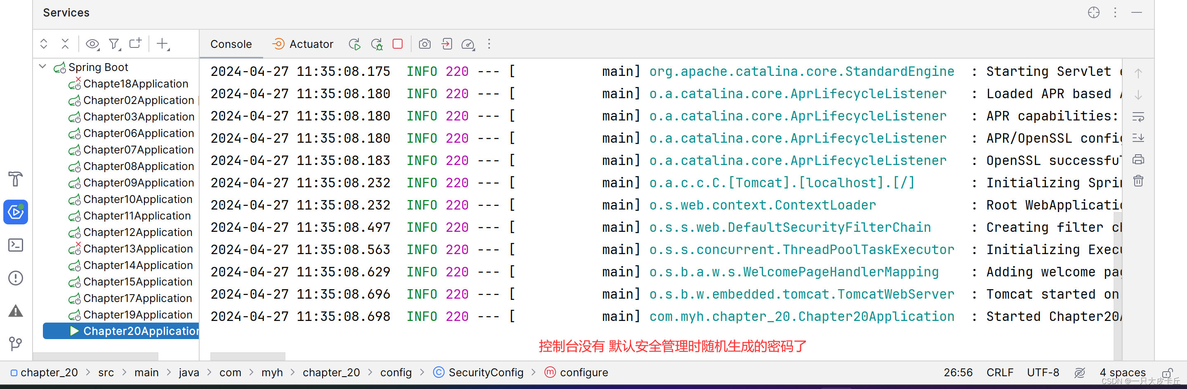Open the Git tool window
Screen dimensions: 1187x389
tap(16, 344)
